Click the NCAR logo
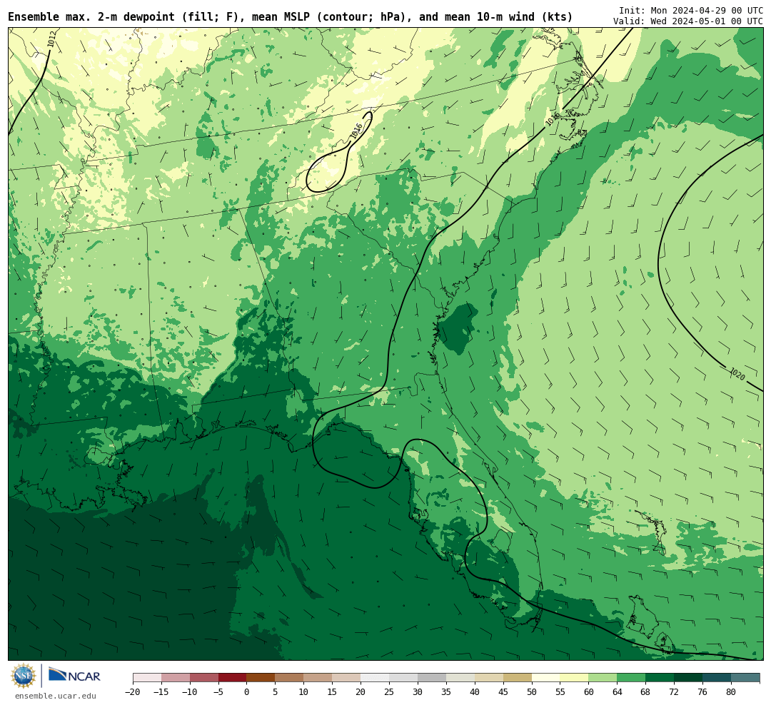The height and width of the screenshot is (705, 771). click(74, 676)
